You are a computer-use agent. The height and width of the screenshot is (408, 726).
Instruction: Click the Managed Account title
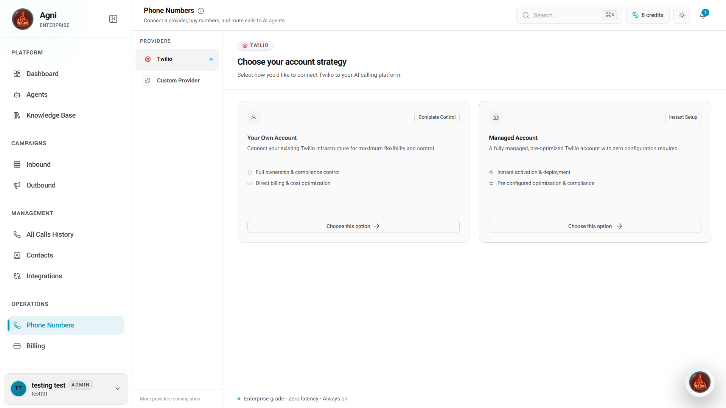[x=513, y=138]
